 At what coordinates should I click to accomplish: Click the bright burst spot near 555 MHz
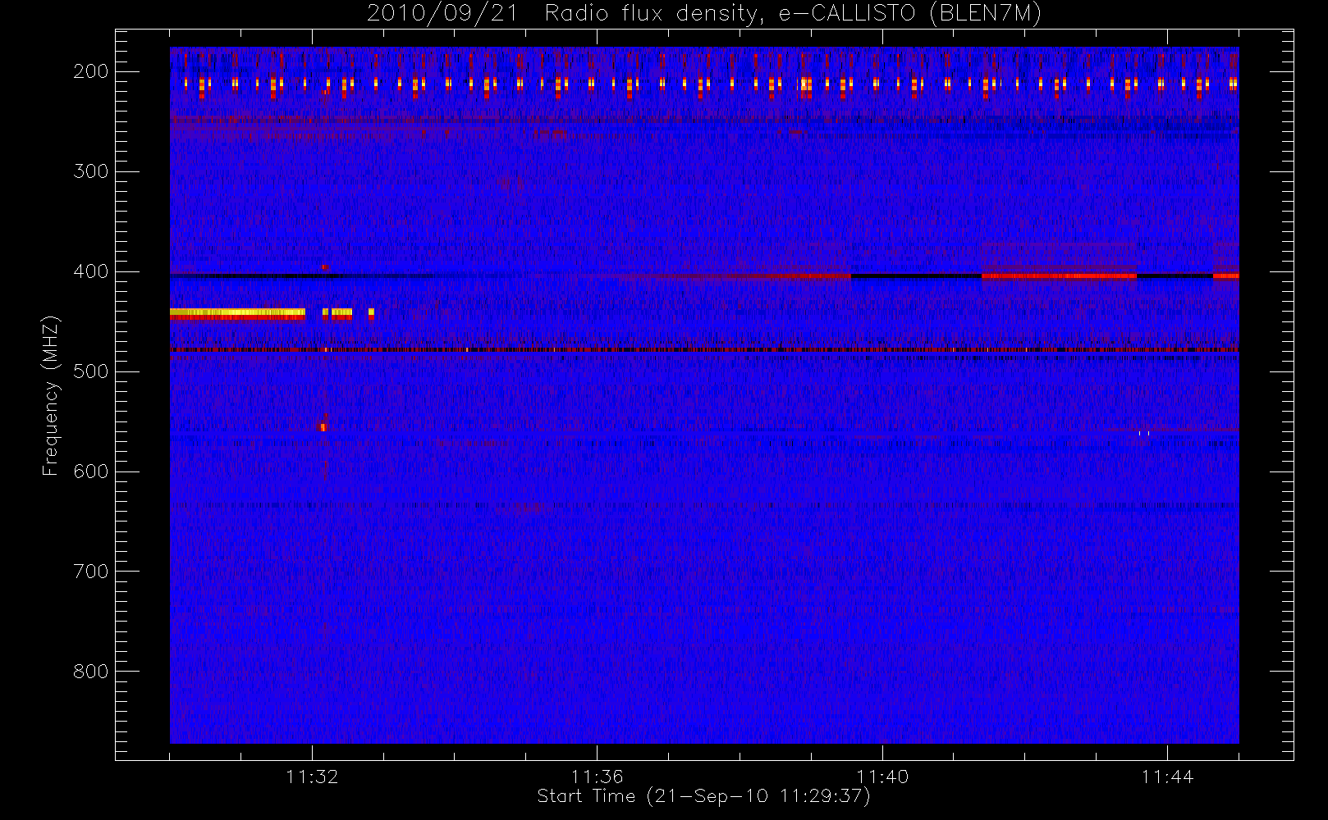[x=323, y=426]
